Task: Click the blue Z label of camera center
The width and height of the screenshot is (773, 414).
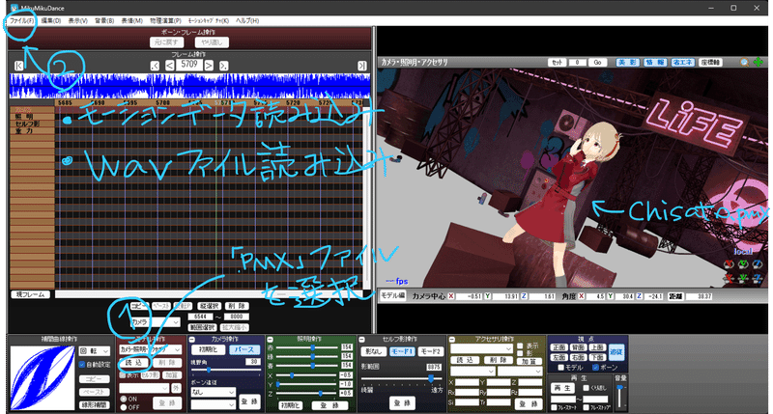Action: click(x=524, y=296)
